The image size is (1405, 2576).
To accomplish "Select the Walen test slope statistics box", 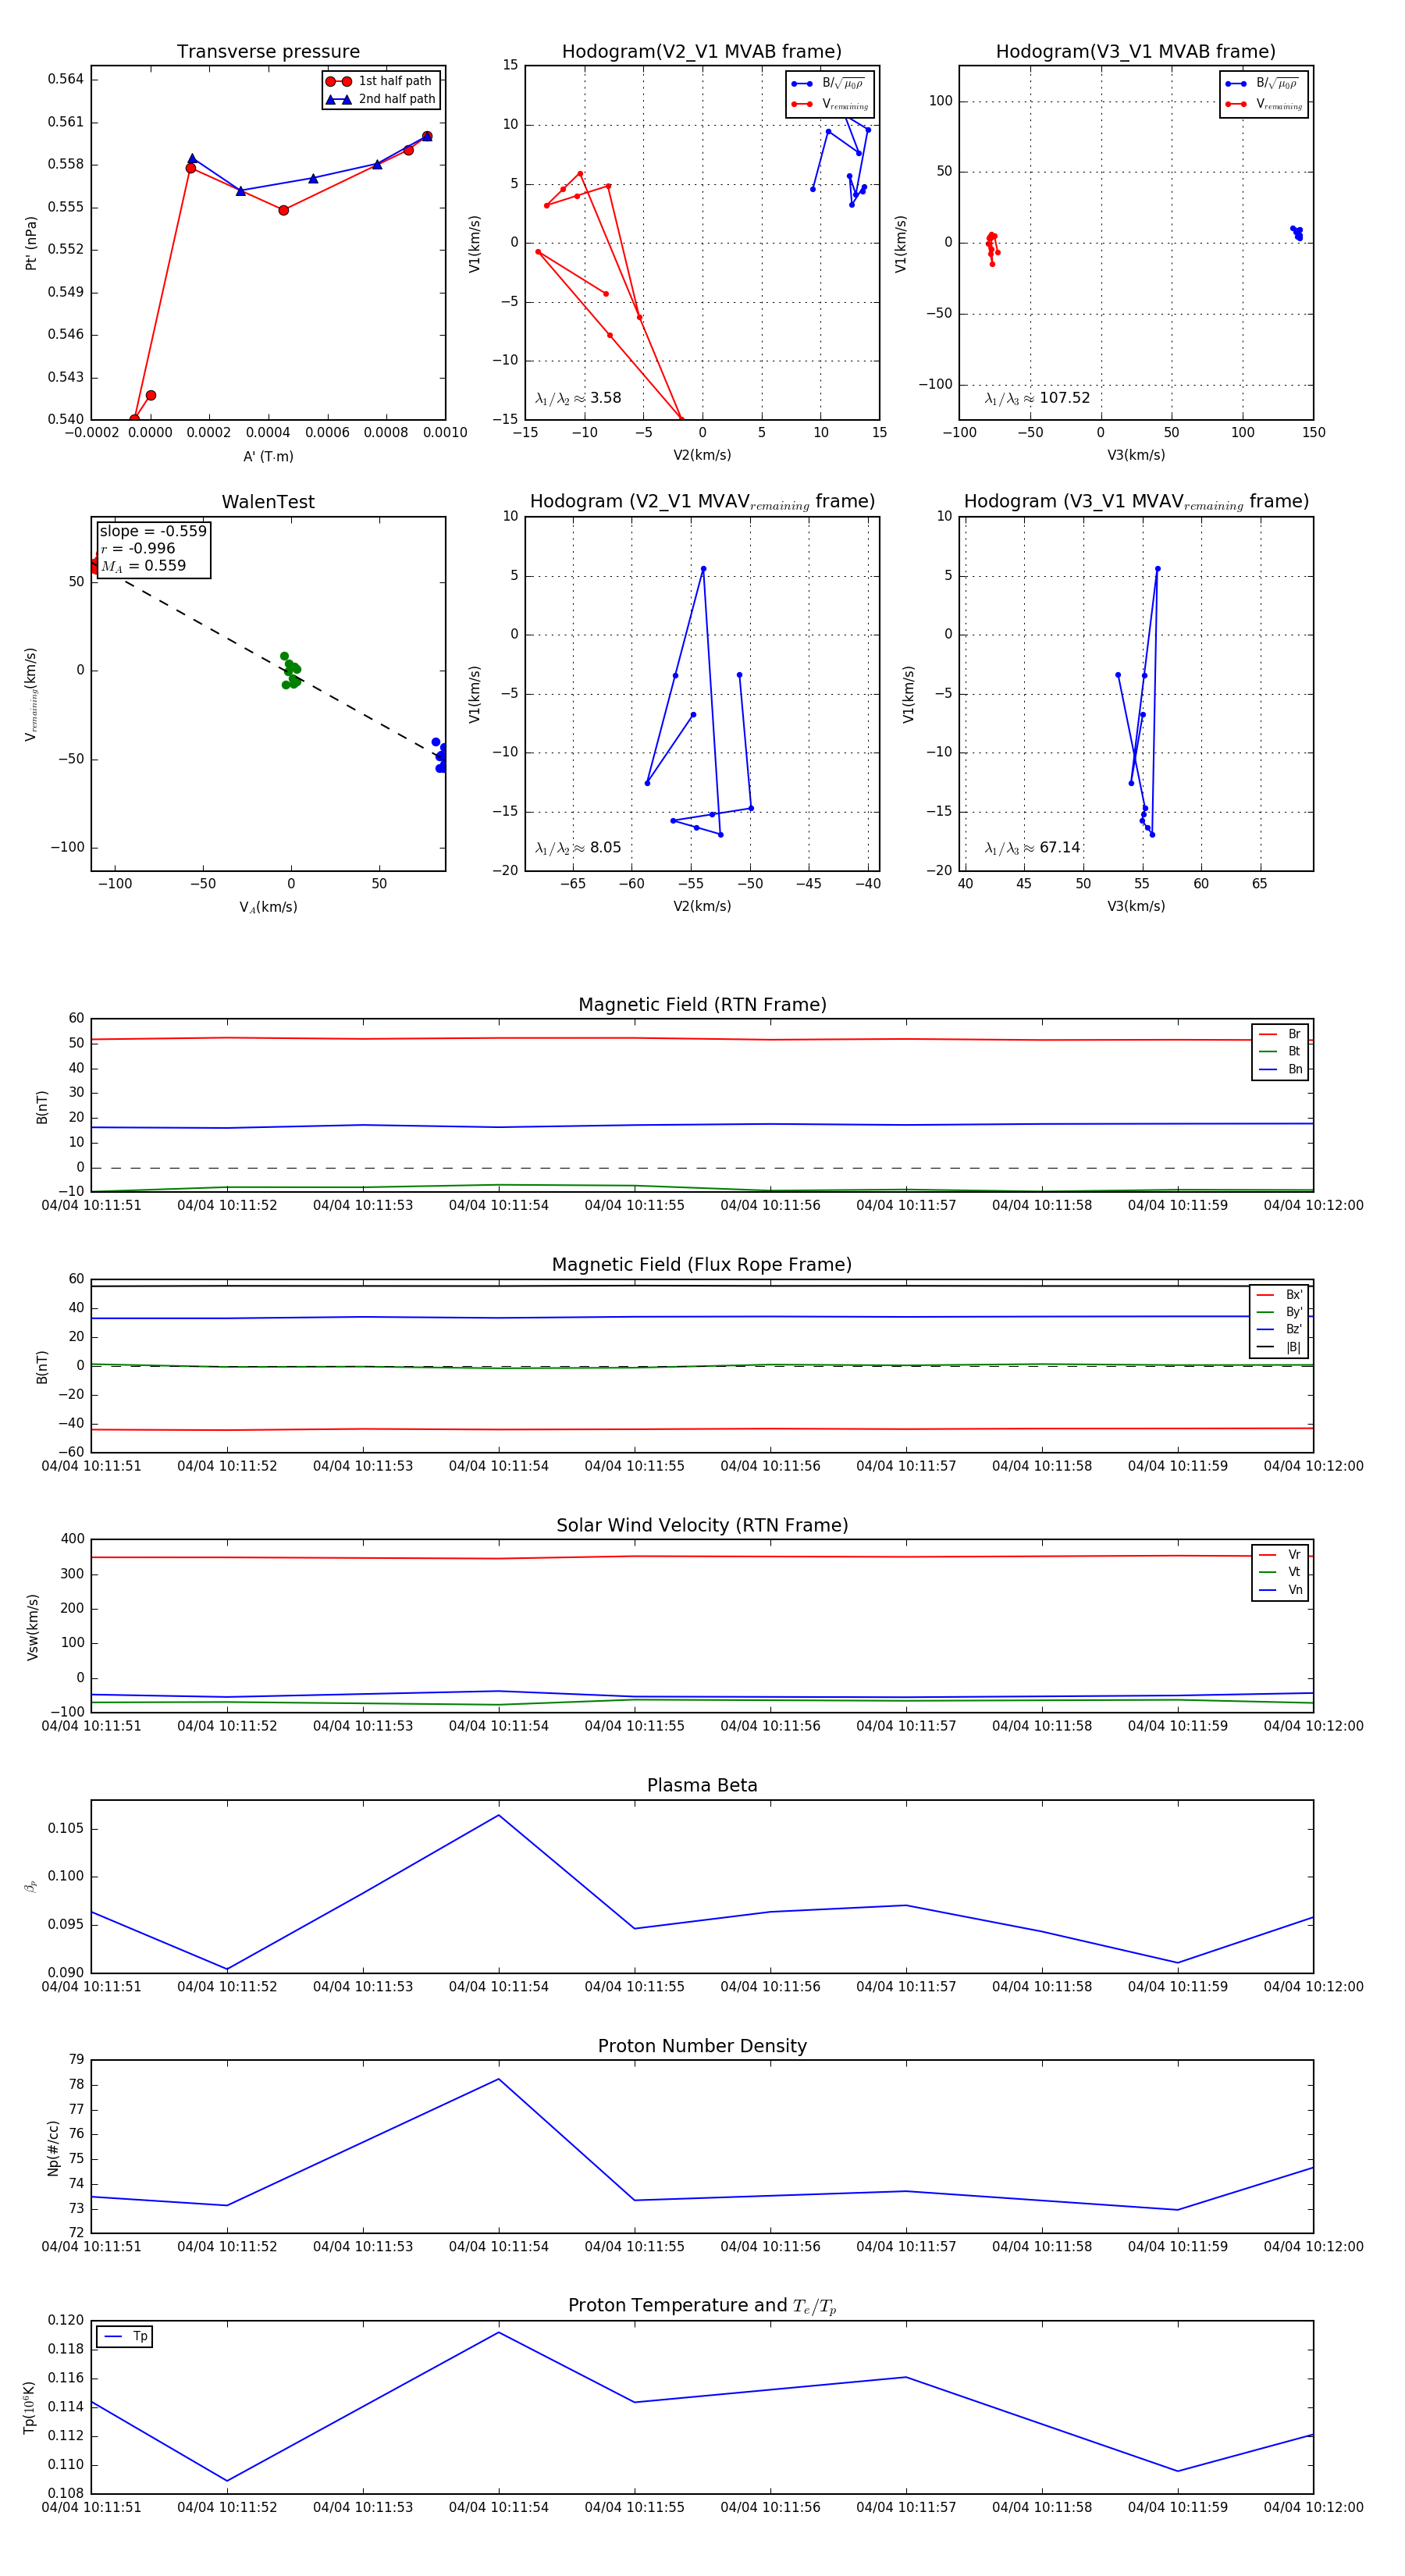I will tap(153, 548).
